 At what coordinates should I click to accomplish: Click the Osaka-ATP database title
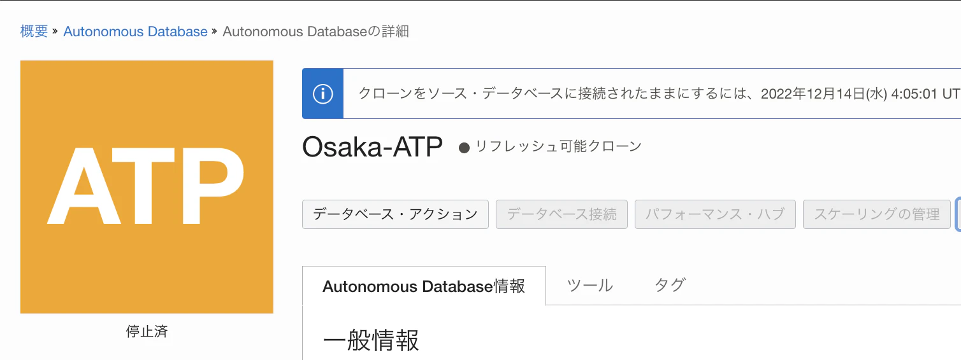click(372, 148)
